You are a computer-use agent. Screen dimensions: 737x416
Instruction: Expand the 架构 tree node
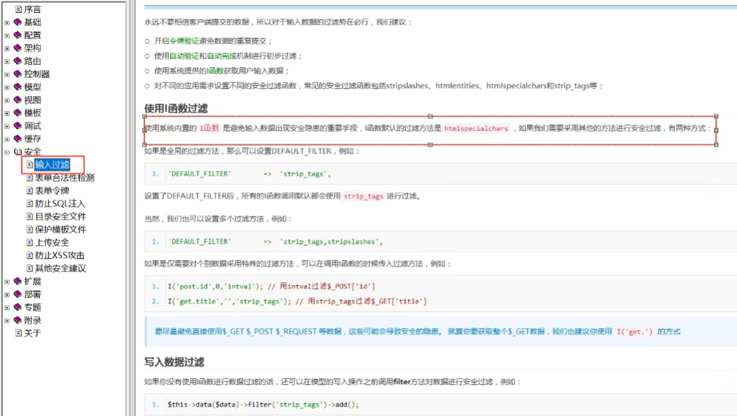[7, 49]
